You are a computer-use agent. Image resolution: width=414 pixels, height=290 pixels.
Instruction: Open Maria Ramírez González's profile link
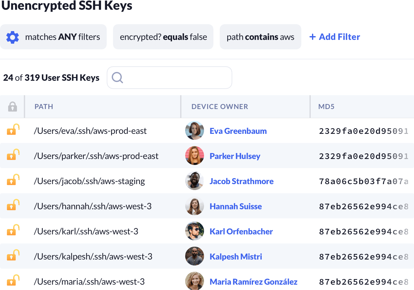point(253,282)
